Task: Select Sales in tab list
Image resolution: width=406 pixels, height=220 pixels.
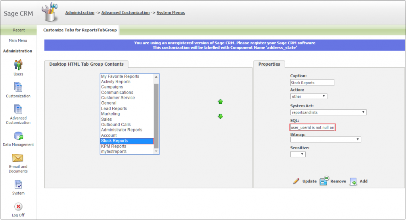Action: click(127, 119)
